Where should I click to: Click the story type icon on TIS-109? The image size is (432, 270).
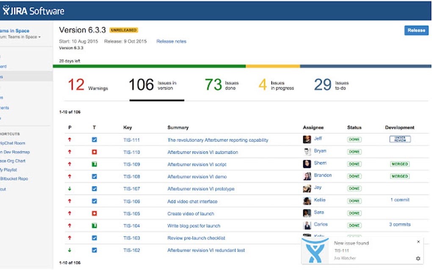[x=94, y=164]
